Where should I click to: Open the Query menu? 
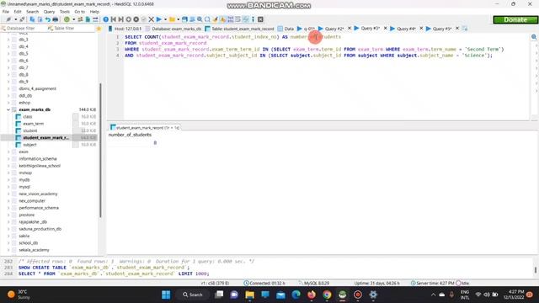click(49, 12)
